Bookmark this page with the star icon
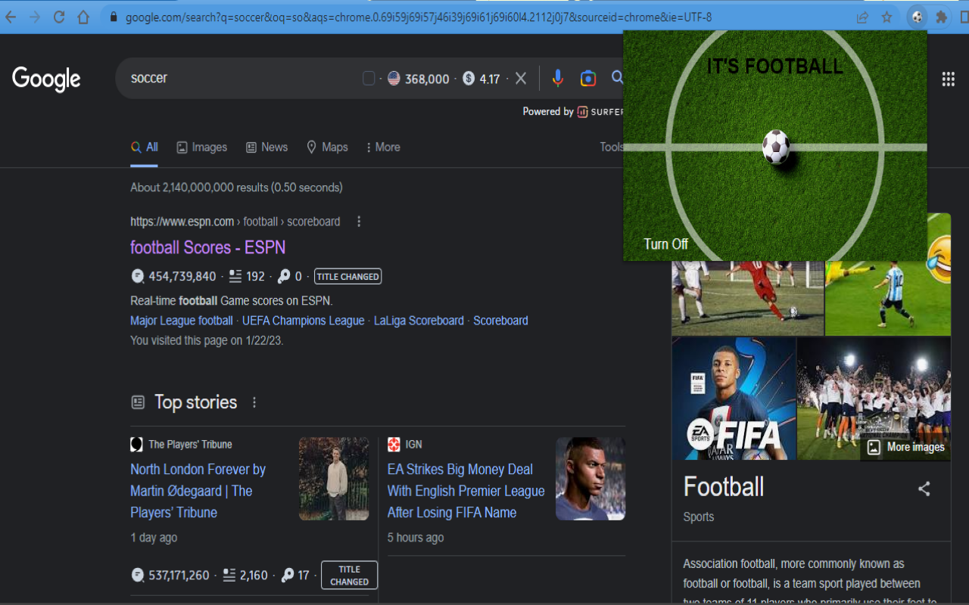This screenshot has height=605, width=969. coord(886,17)
